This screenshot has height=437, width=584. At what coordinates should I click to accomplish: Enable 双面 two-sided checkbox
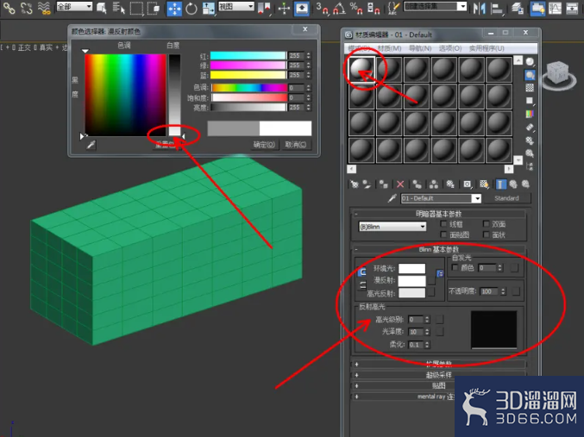[x=486, y=224]
